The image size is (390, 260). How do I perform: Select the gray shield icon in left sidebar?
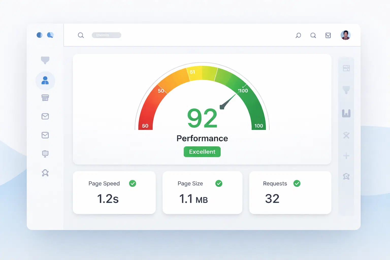click(x=45, y=60)
